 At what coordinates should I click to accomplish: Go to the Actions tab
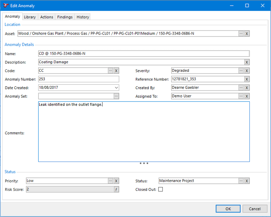pos(46,17)
